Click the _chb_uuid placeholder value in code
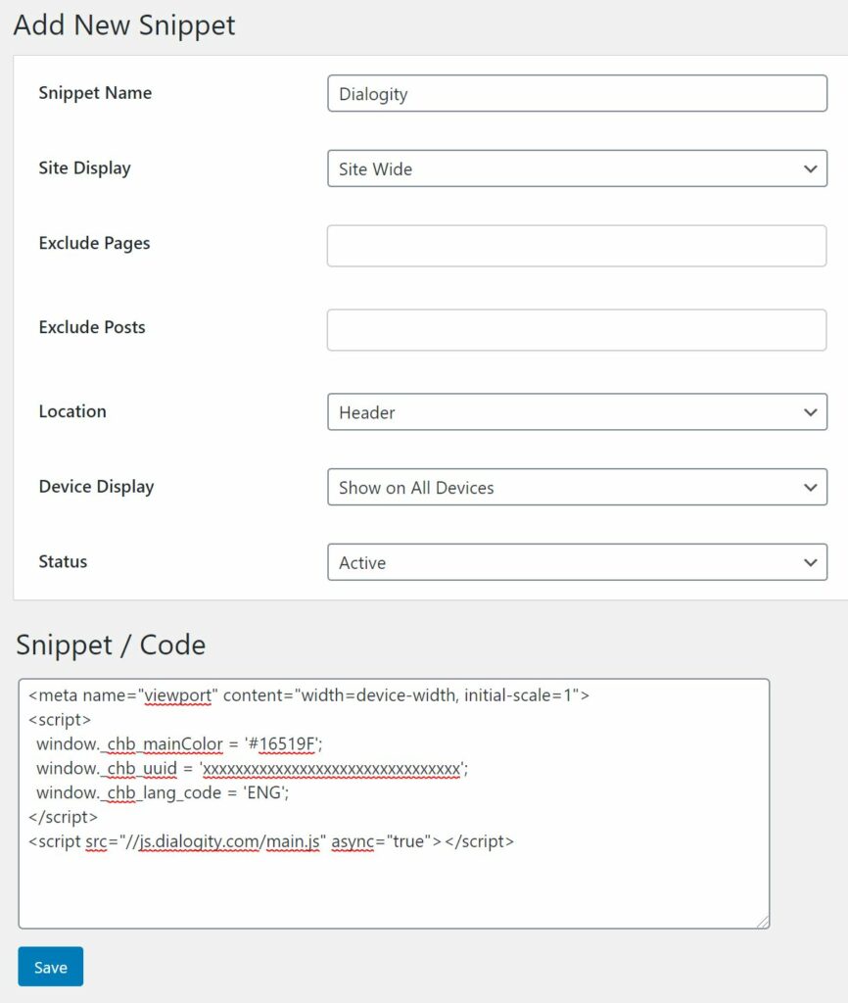Image resolution: width=848 pixels, height=1003 pixels. pyautogui.click(x=332, y=768)
